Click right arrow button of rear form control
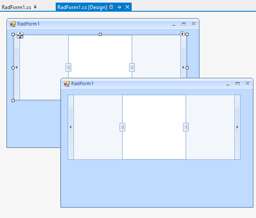256x218 pixels. click(183, 67)
